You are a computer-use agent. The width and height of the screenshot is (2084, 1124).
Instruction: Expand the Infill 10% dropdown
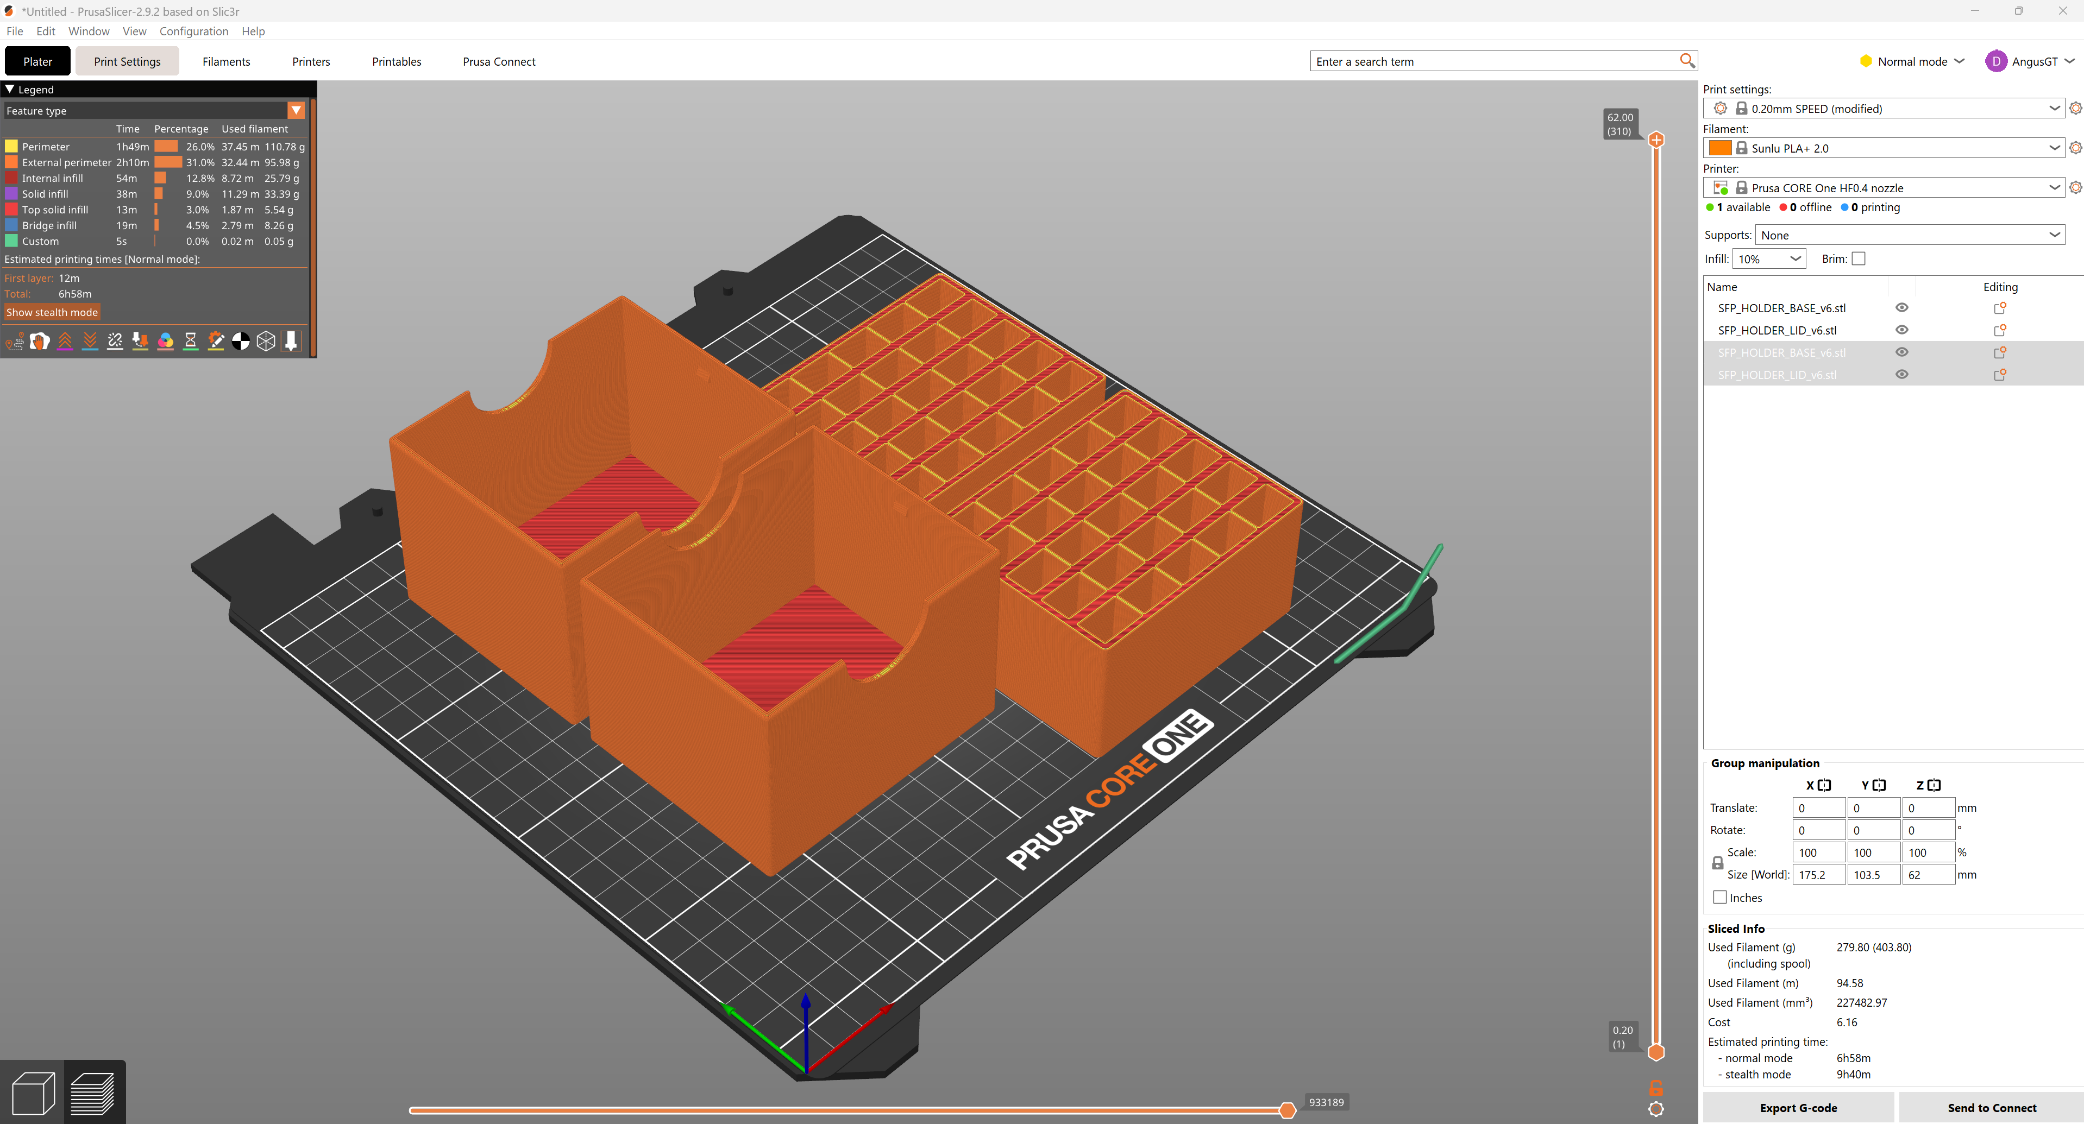pos(1769,259)
